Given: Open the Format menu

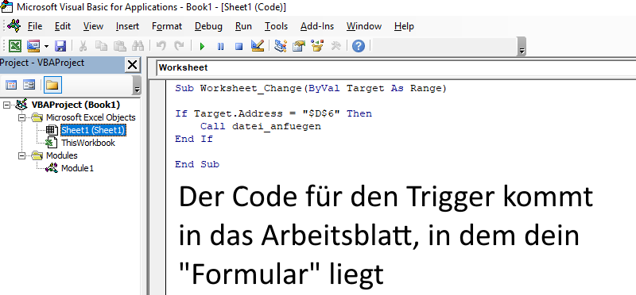Looking at the screenshot, I should [167, 26].
